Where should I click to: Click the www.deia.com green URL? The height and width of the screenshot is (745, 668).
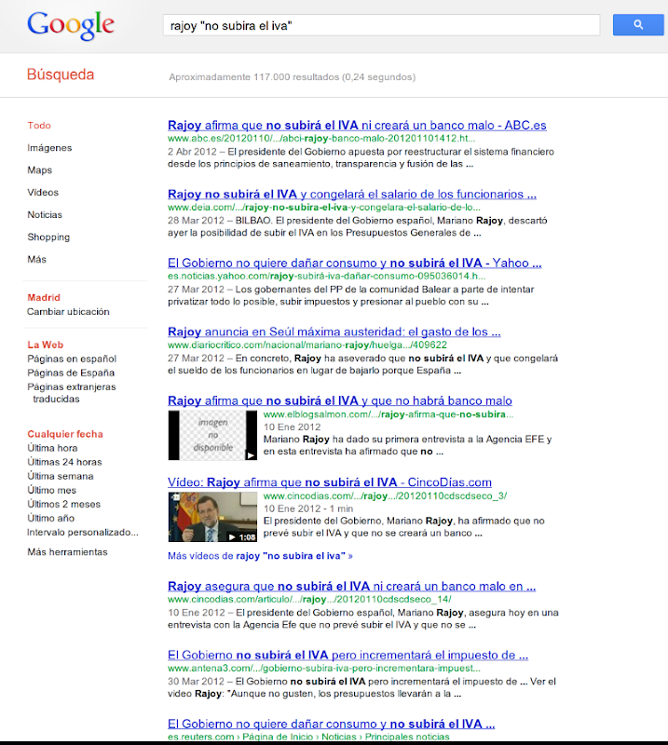click(x=324, y=207)
